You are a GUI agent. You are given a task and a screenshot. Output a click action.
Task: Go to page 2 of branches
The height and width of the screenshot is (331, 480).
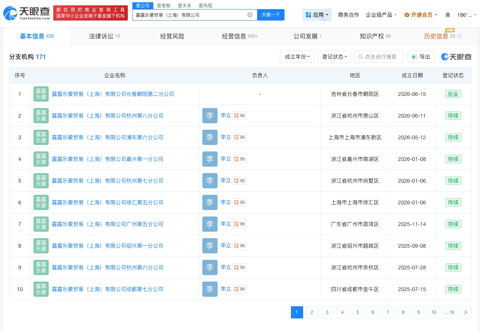pyautogui.click(x=312, y=312)
